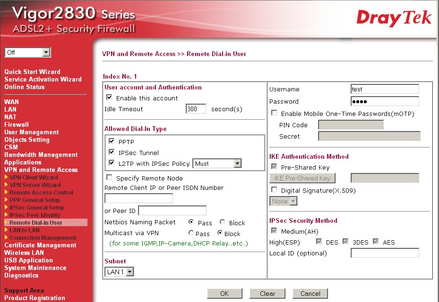Click the OK button
The image size is (439, 302).
pyautogui.click(x=224, y=294)
